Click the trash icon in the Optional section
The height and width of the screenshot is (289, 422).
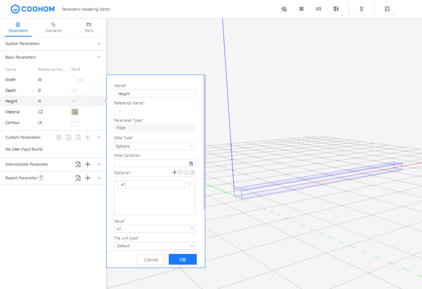[193, 173]
